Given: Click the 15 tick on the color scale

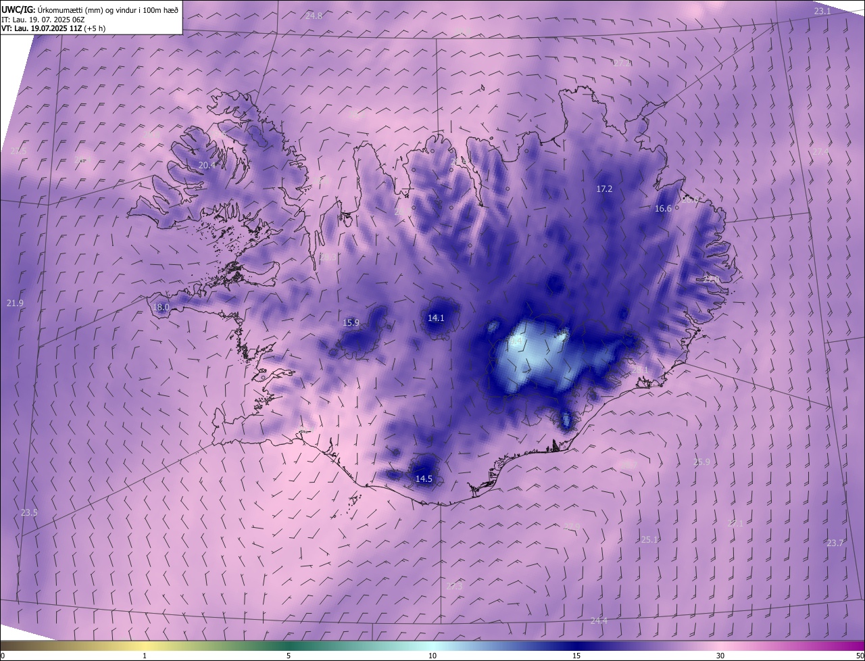Looking at the screenshot, I should click(576, 656).
